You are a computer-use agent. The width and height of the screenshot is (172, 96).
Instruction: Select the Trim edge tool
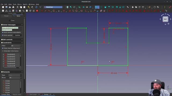pyautogui.click(x=91, y=11)
